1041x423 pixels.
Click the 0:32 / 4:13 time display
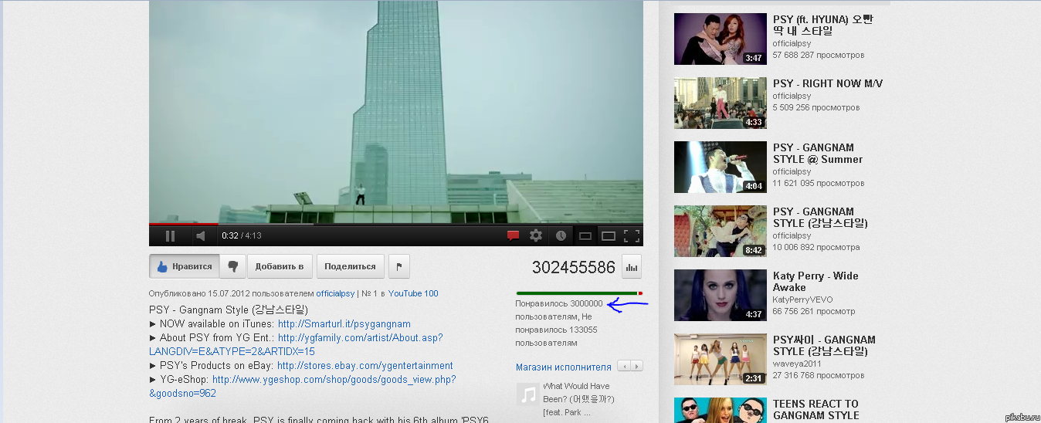click(x=242, y=236)
